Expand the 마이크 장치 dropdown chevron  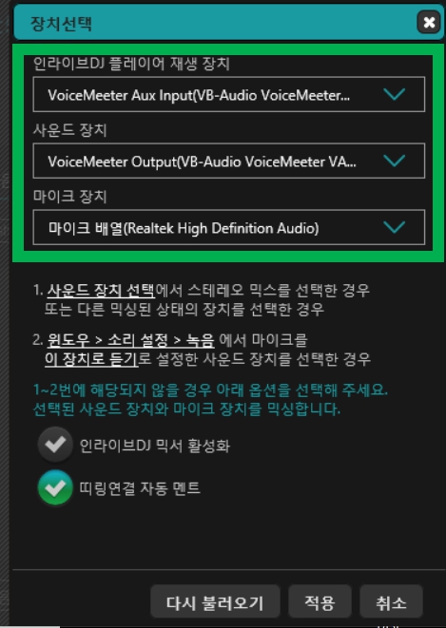click(x=395, y=227)
